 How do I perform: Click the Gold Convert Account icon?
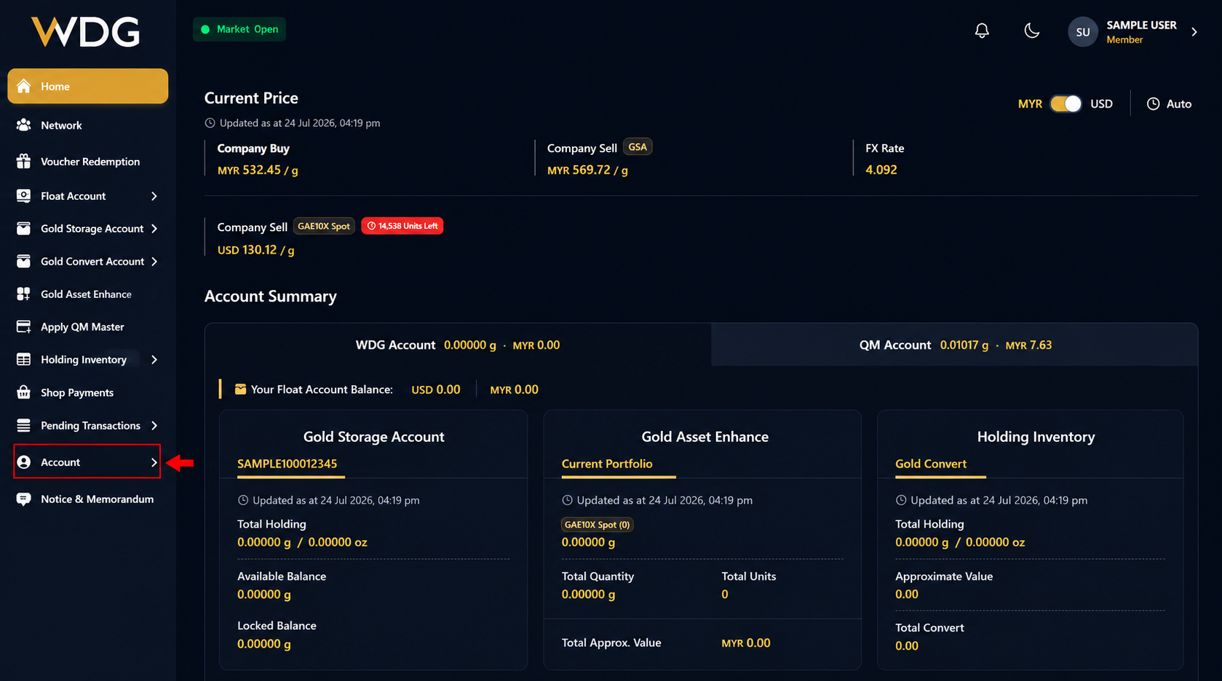pyautogui.click(x=24, y=261)
